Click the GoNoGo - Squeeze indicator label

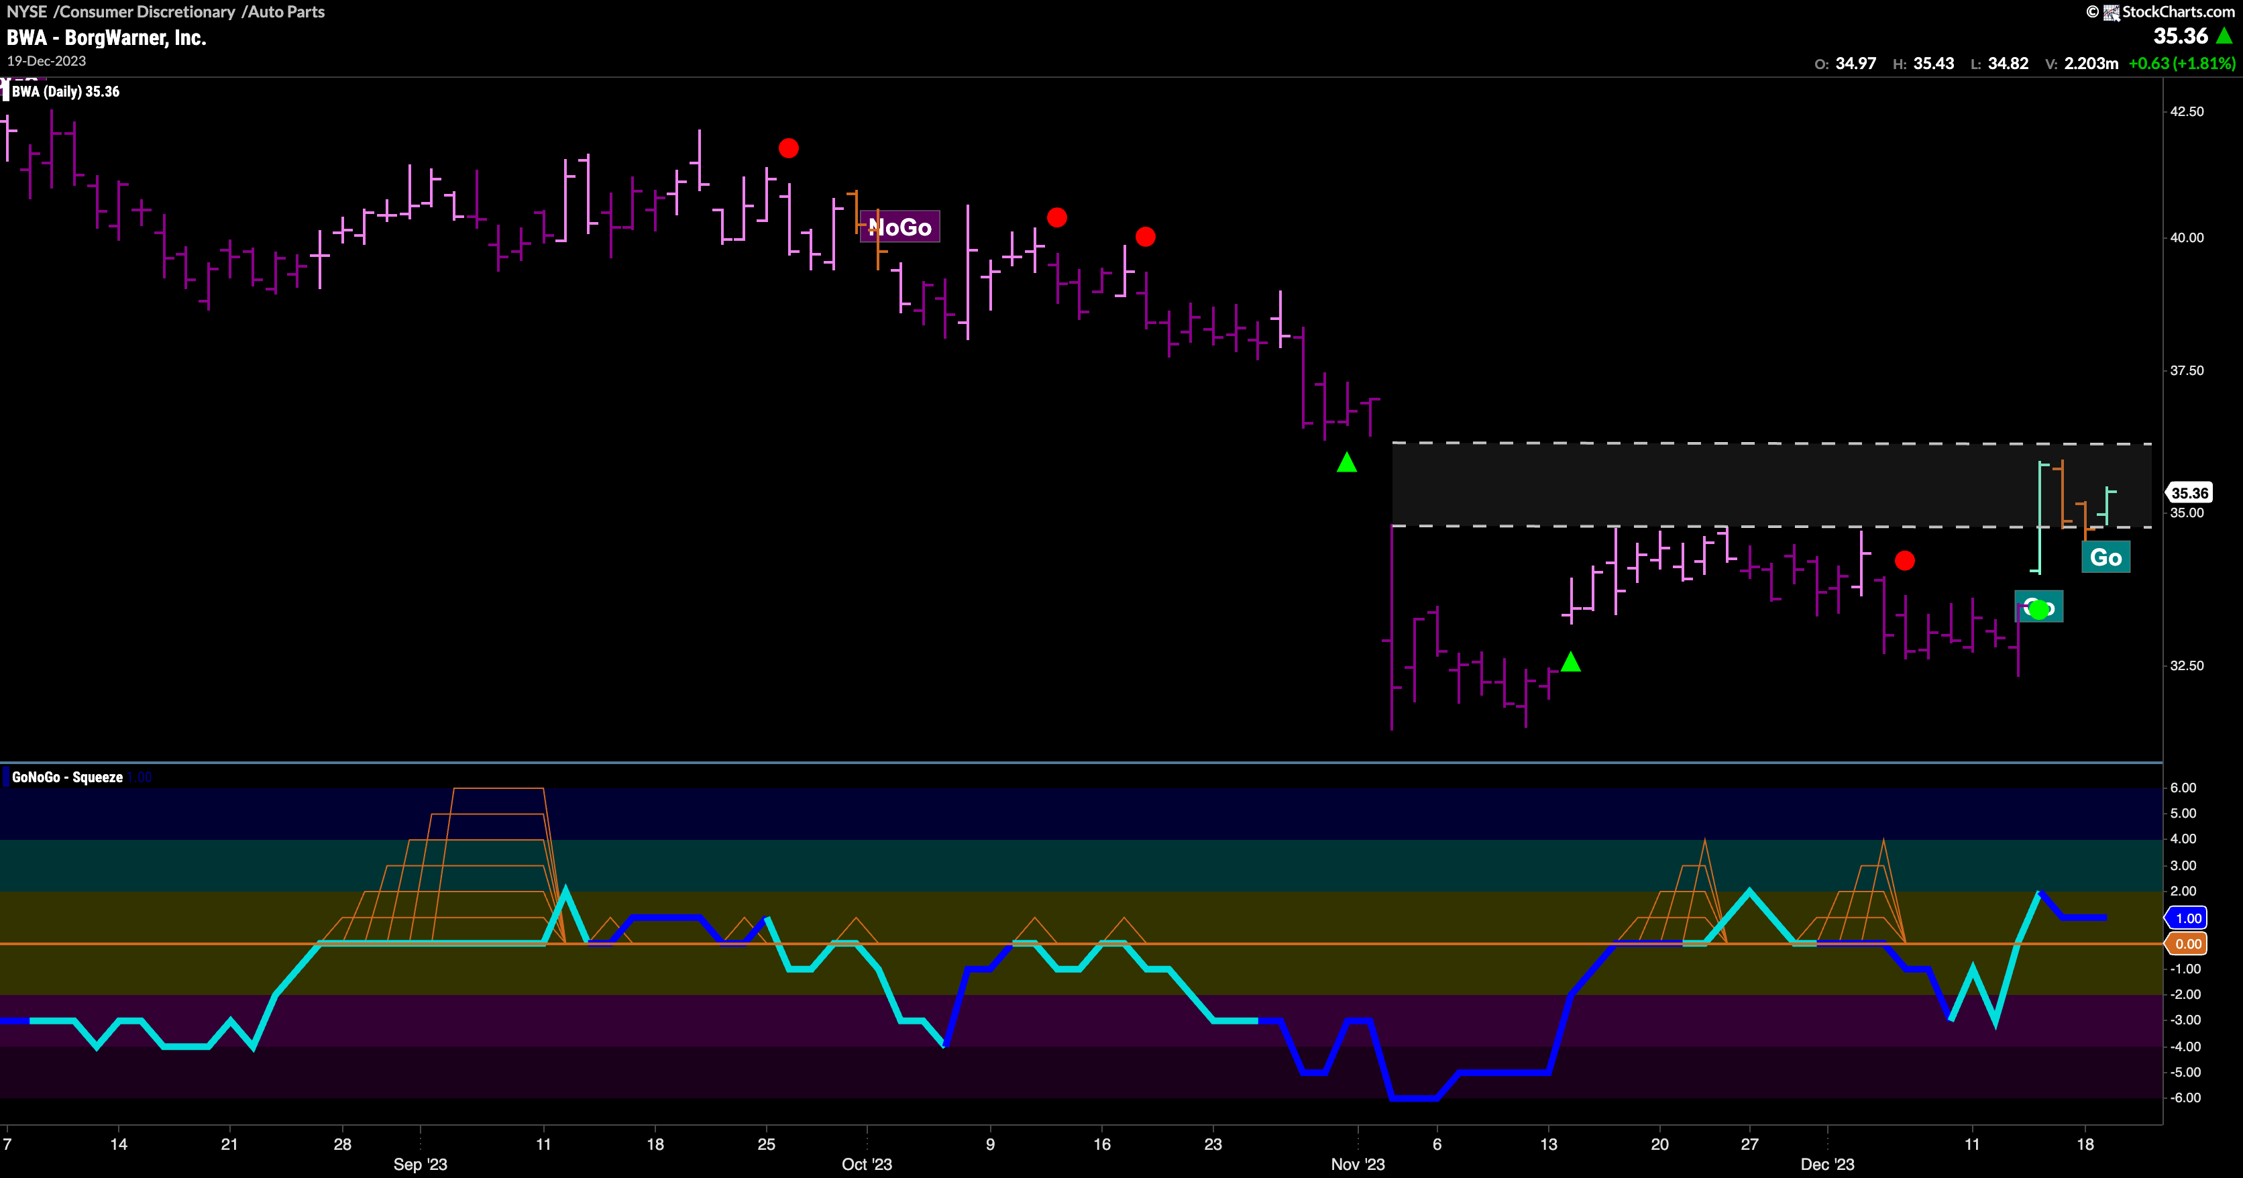tap(67, 778)
